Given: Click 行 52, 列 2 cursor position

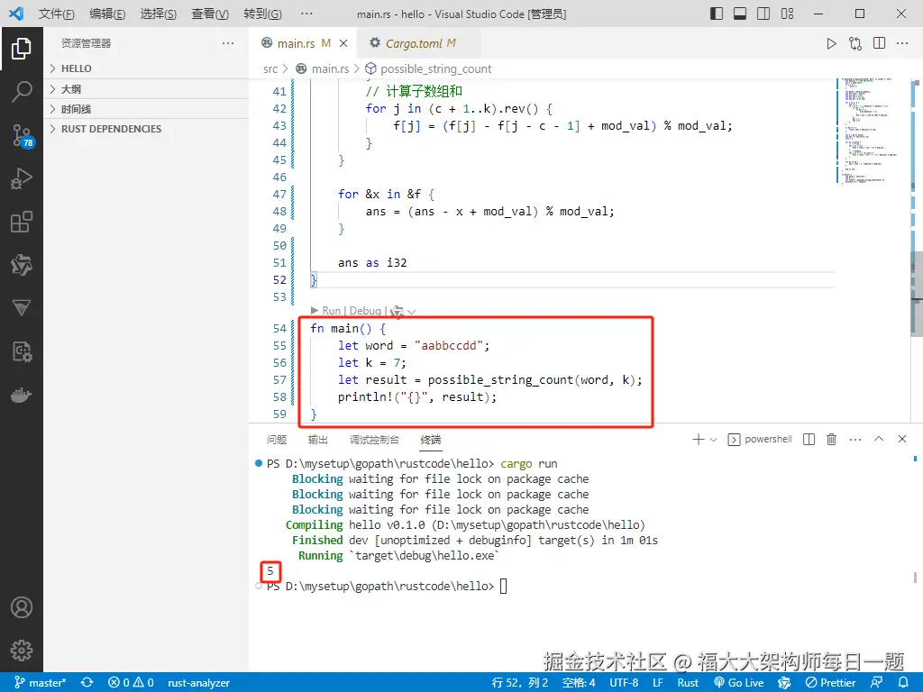Looking at the screenshot, I should [x=520, y=683].
